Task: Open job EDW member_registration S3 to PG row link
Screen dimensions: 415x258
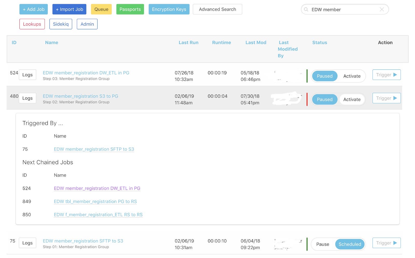Action: (x=80, y=96)
